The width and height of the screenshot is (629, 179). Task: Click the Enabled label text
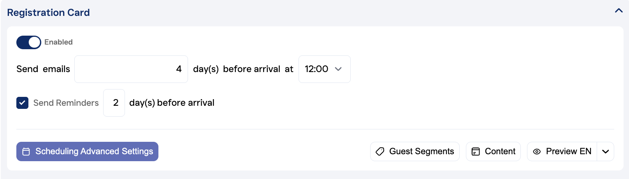tap(58, 42)
